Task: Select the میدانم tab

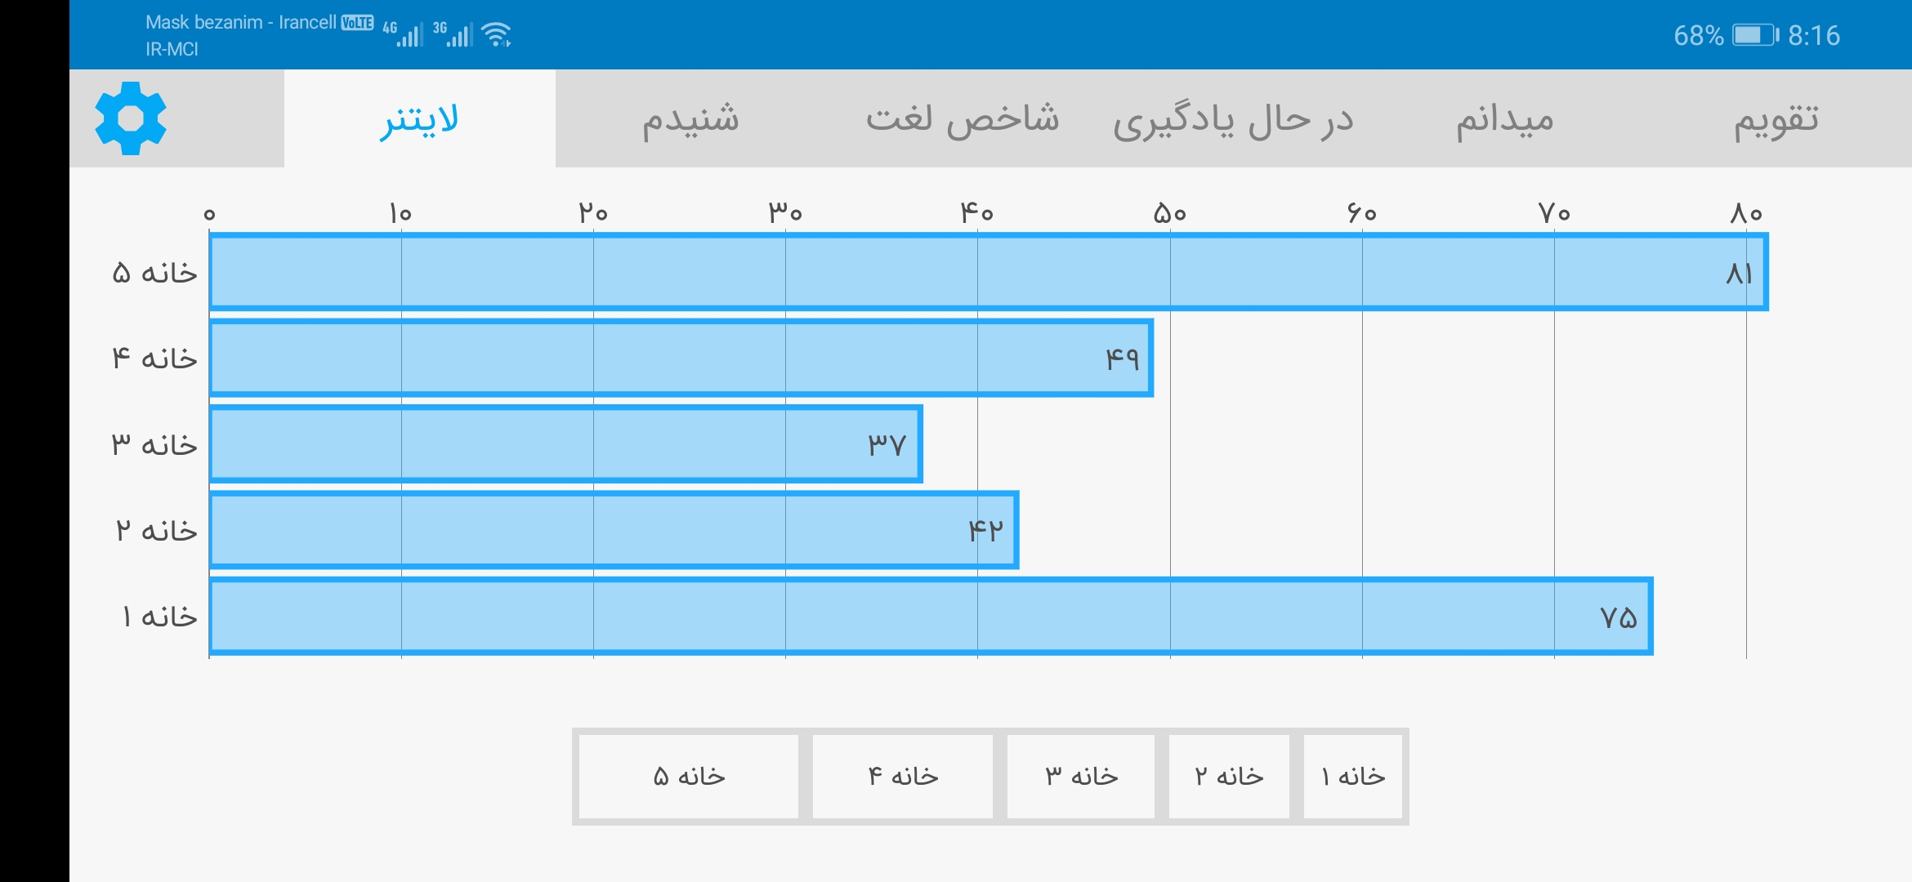Action: tap(1504, 119)
